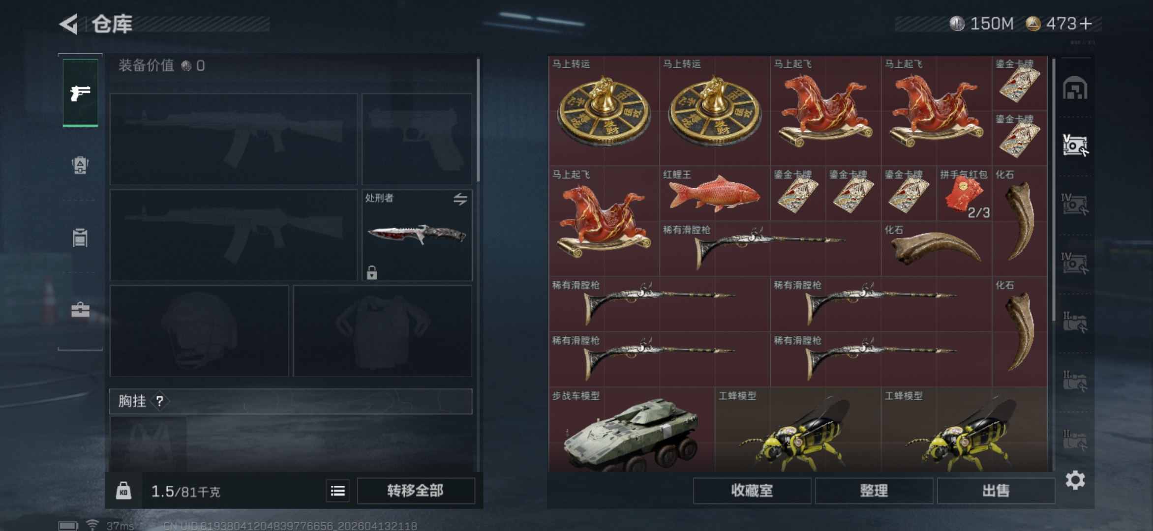1153x531 pixels.
Task: Click the plus next to 473 currency
Action: (x=1086, y=24)
